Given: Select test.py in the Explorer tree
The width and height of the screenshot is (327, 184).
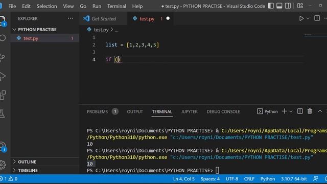Looking at the screenshot, I should 45,38.
